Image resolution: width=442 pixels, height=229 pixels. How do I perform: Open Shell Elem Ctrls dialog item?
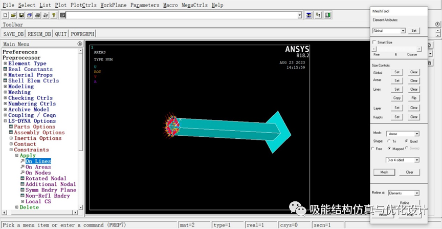tap(34, 81)
